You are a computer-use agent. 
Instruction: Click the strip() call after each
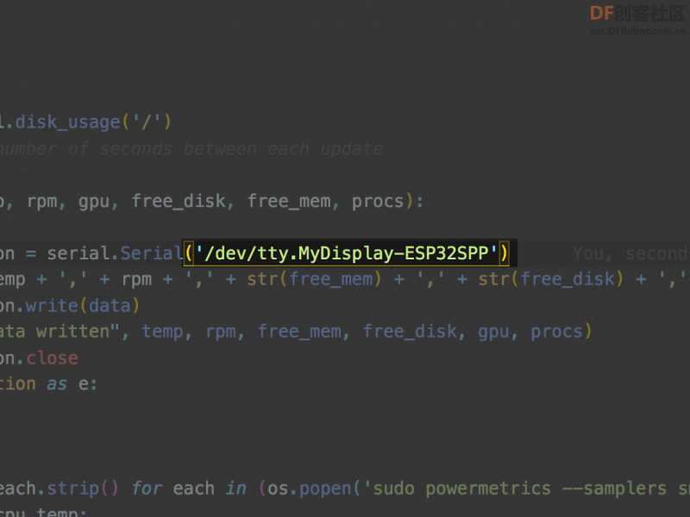point(83,489)
